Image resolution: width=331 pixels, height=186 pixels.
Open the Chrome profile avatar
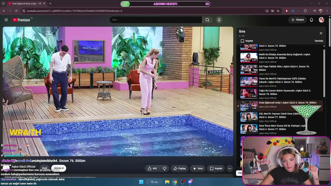[x=321, y=11]
